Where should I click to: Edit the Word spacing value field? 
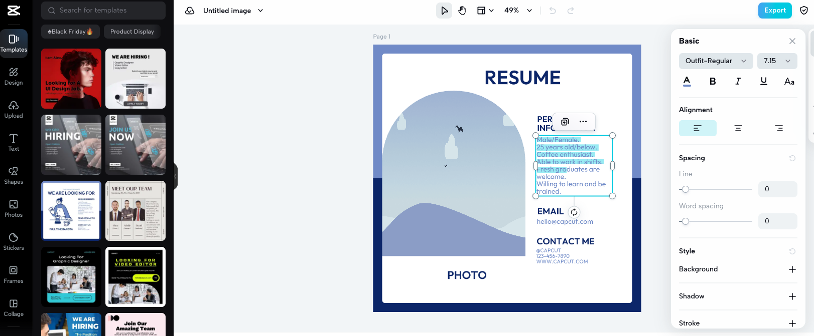[x=777, y=221]
